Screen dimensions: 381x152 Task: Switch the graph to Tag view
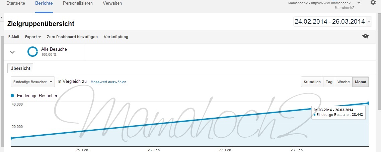(329, 82)
